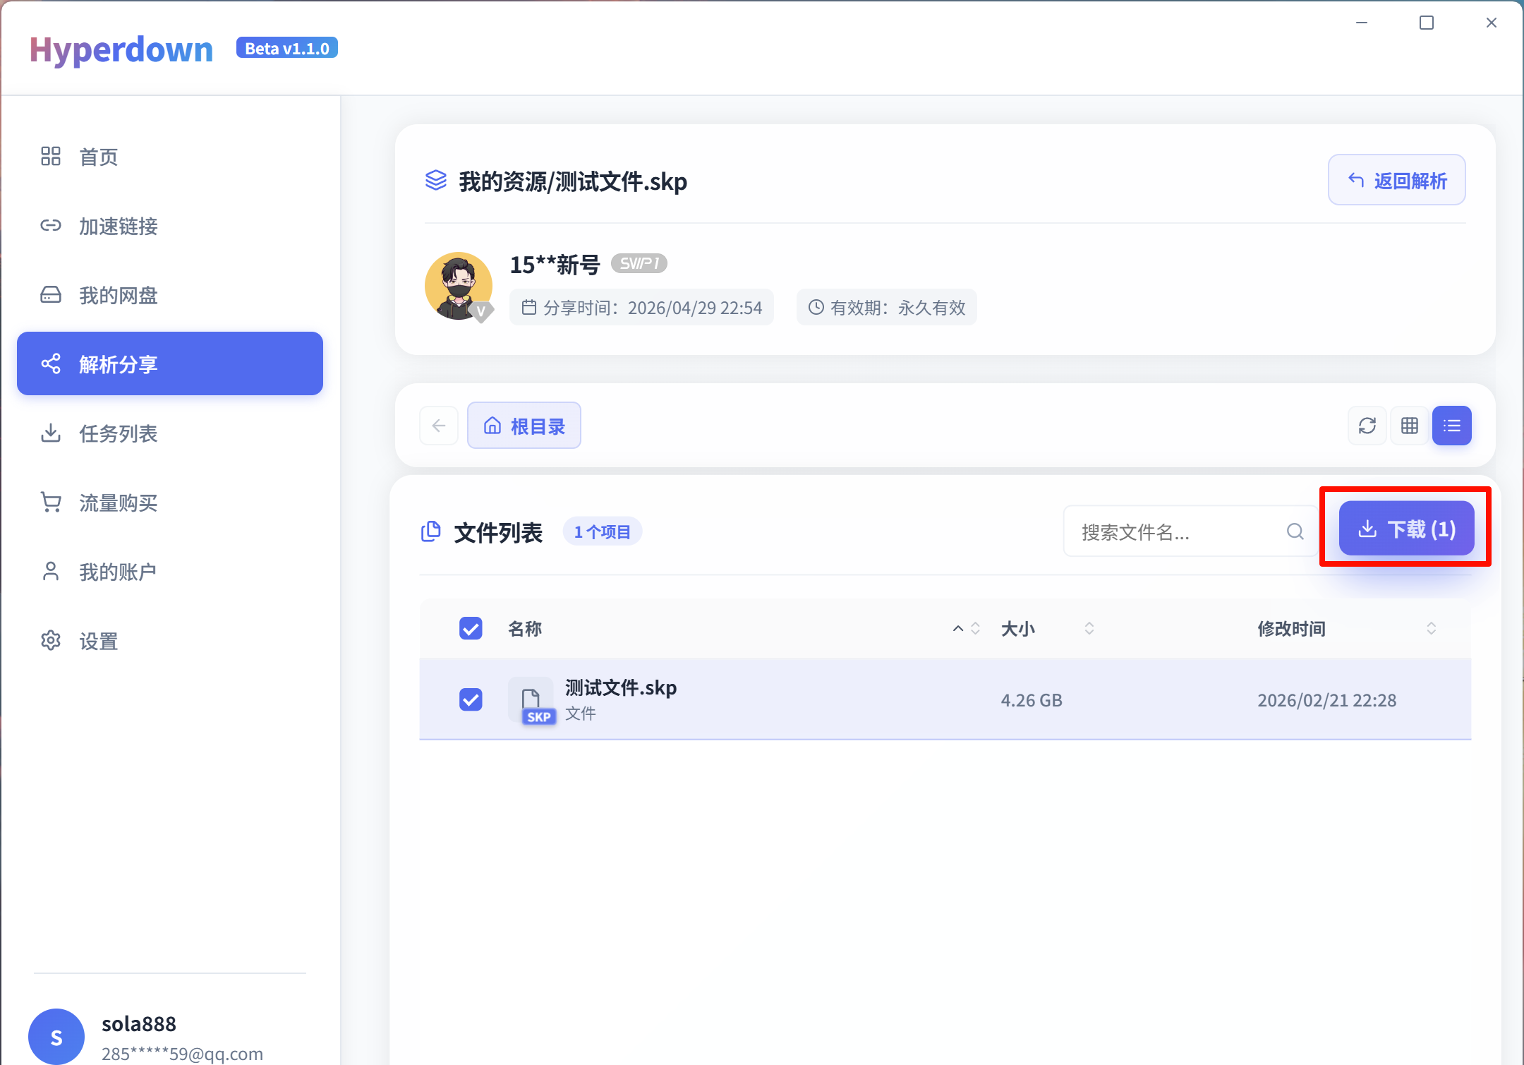The image size is (1524, 1065).
Task: Open 设置 settings
Action: click(169, 640)
